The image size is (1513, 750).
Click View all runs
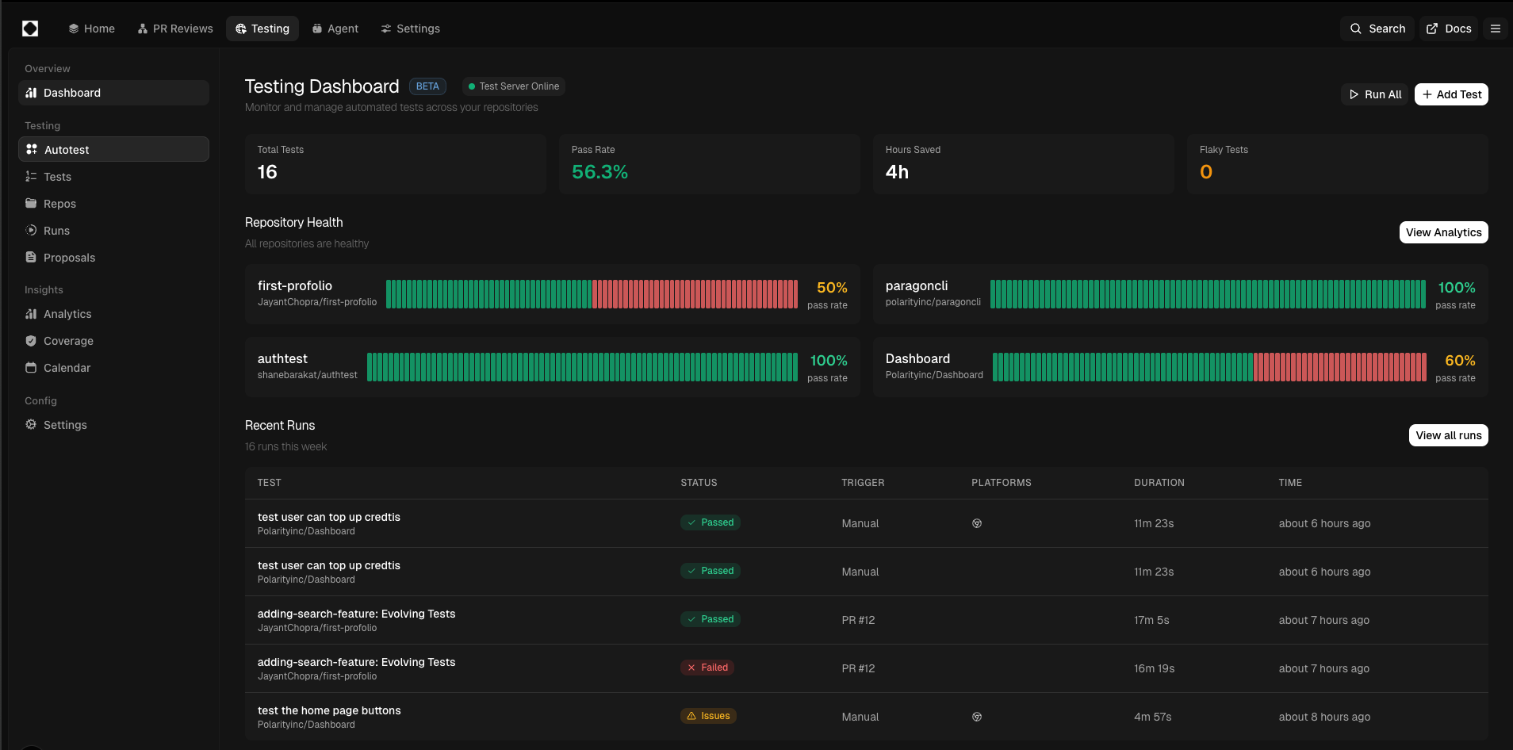pos(1447,435)
